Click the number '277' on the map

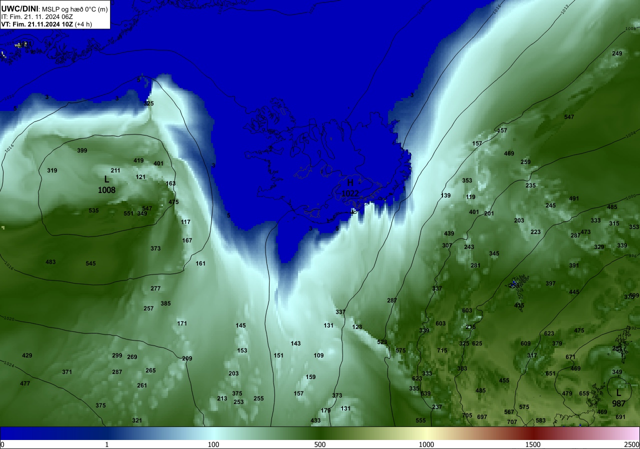(155, 288)
